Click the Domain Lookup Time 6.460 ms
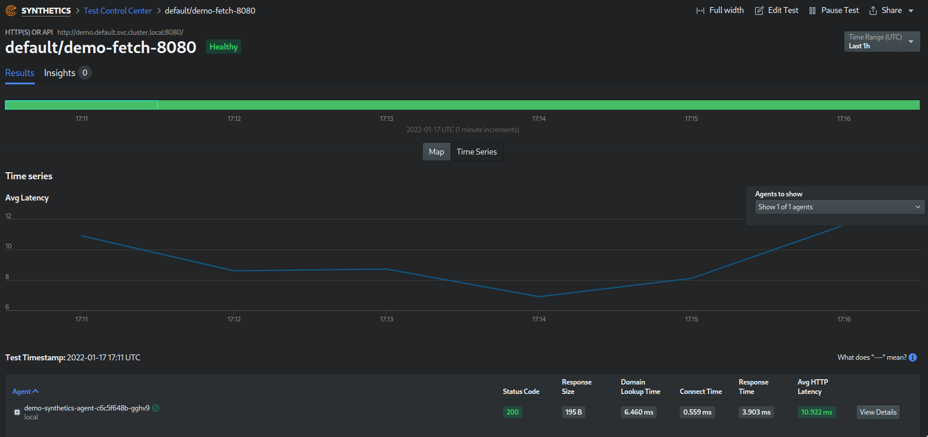928x437 pixels. [x=639, y=412]
